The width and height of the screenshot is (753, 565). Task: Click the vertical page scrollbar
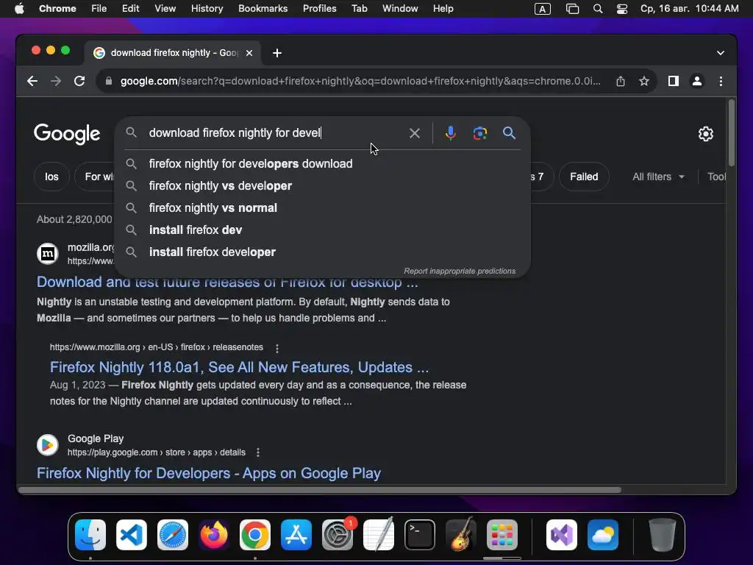732,133
